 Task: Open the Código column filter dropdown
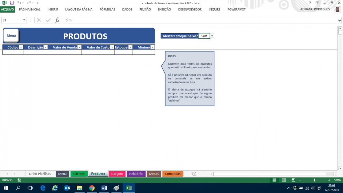21,47
